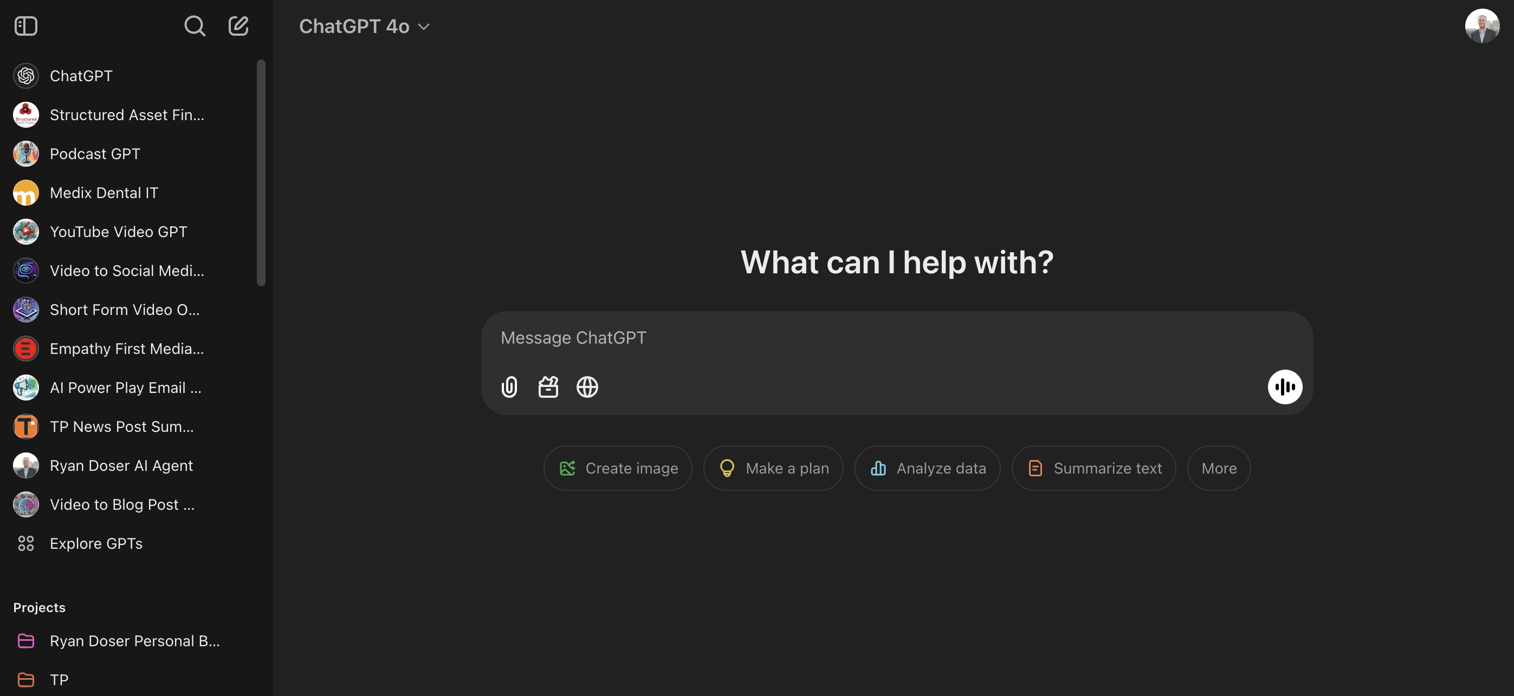Select Medix Dental IT GPT
Viewport: 1514px width, 696px height.
(103, 192)
